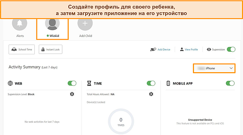The width and height of the screenshot is (243, 135).
Task: Click the Wizkid profile name label
Action: 54,36
